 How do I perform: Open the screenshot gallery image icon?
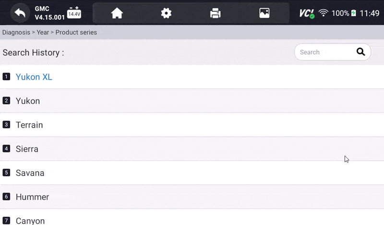tap(264, 13)
